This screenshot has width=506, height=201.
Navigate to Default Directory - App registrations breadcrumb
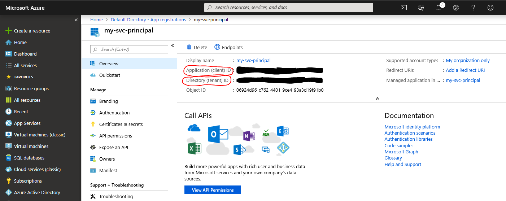pyautogui.click(x=148, y=20)
